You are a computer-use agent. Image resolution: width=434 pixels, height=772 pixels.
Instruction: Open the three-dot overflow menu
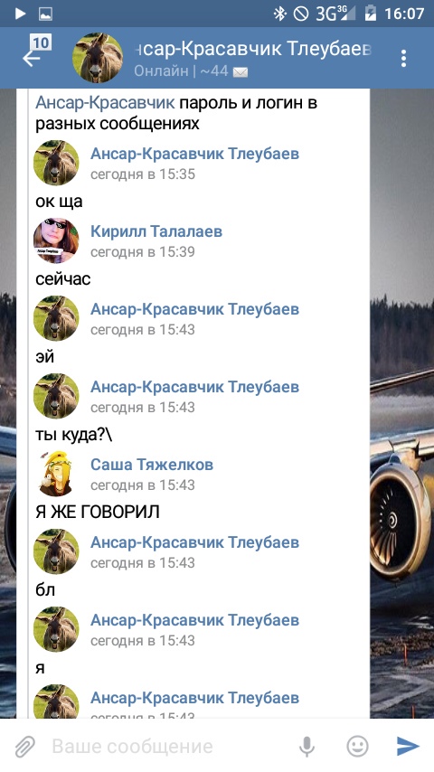coord(403,58)
